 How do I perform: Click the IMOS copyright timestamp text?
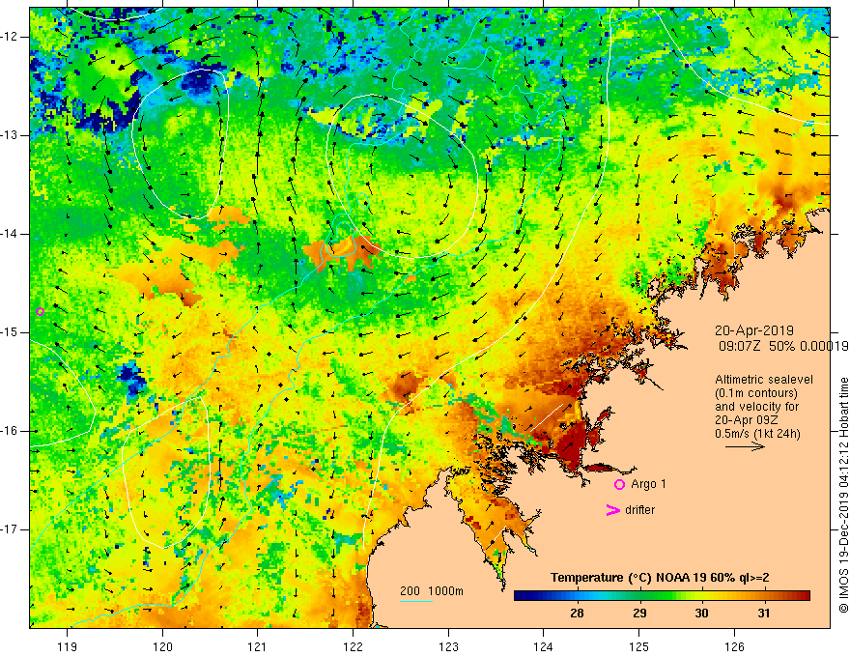[x=843, y=496]
